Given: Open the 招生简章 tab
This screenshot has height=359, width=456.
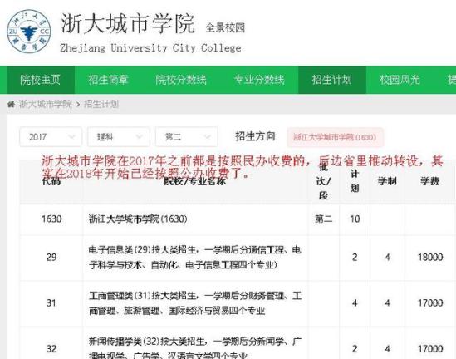Looking at the screenshot, I should click(109, 80).
